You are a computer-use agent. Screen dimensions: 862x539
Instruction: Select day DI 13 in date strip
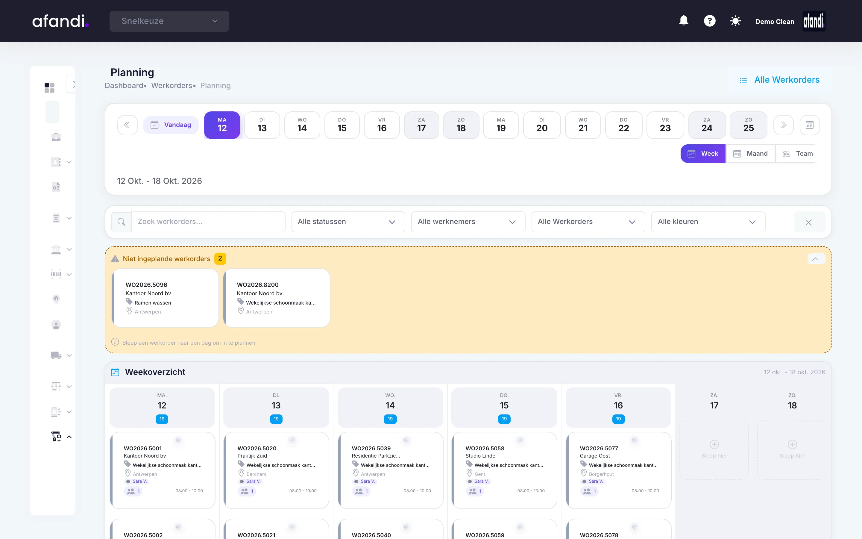click(x=262, y=125)
